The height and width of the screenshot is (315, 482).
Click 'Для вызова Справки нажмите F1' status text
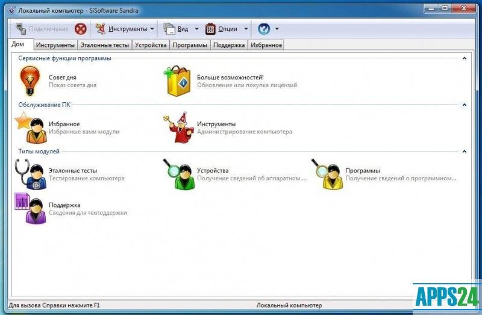coord(54,305)
